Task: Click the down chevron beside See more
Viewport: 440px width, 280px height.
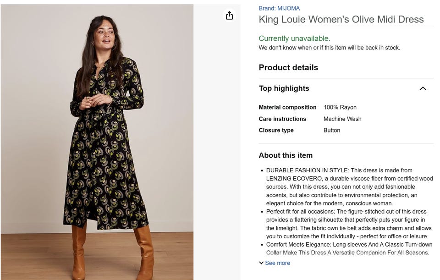Action: (261, 263)
